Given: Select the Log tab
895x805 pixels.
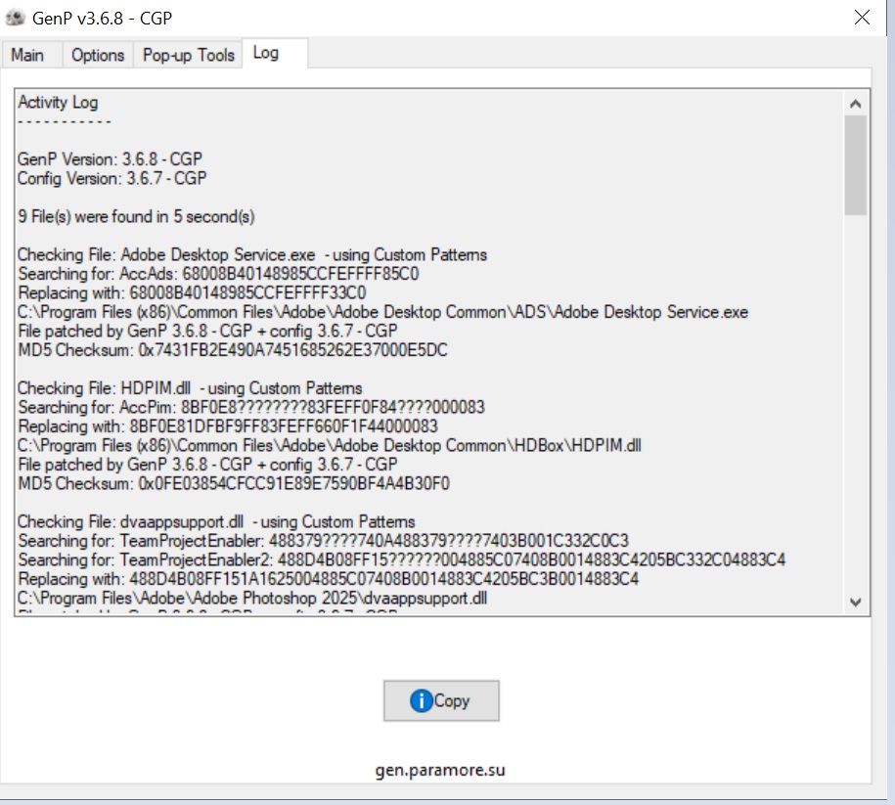Looking at the screenshot, I should [275, 53].
